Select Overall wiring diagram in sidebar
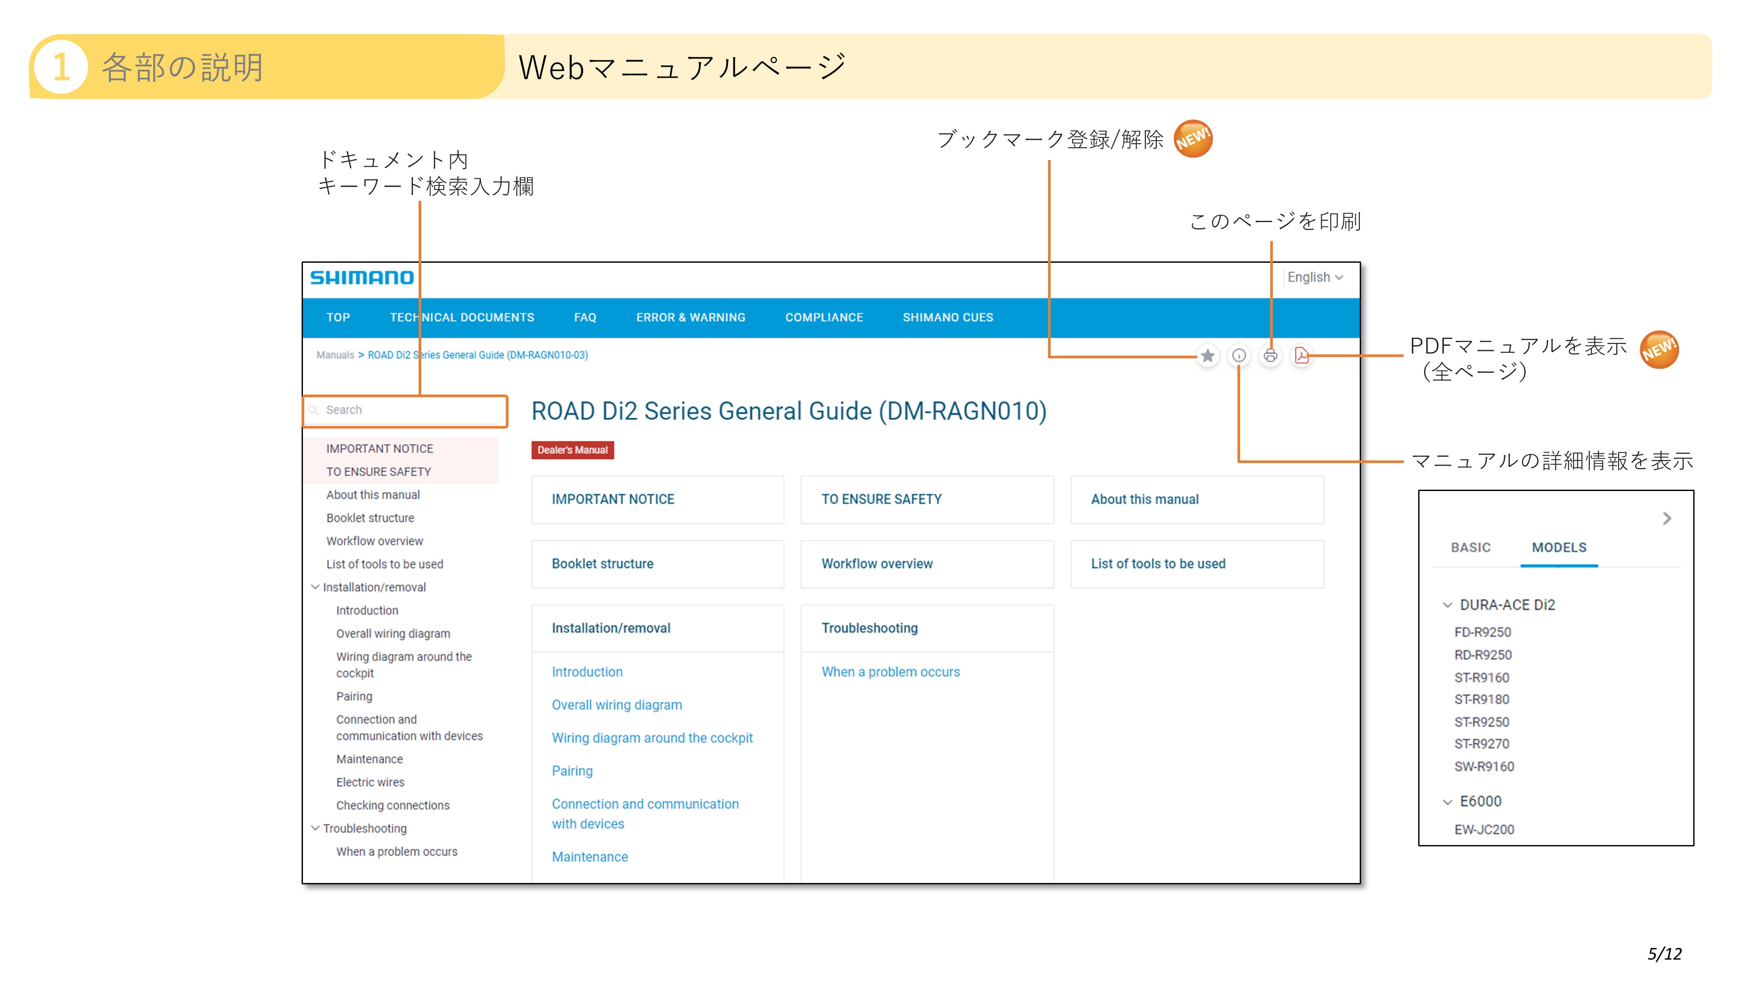 coord(393,634)
